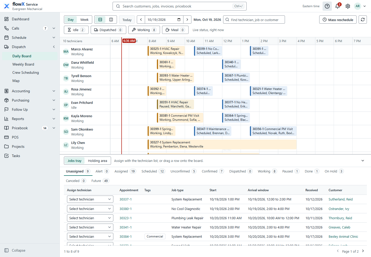Click Evan Pritchard EP avatar
371x257 pixels.
point(66,105)
